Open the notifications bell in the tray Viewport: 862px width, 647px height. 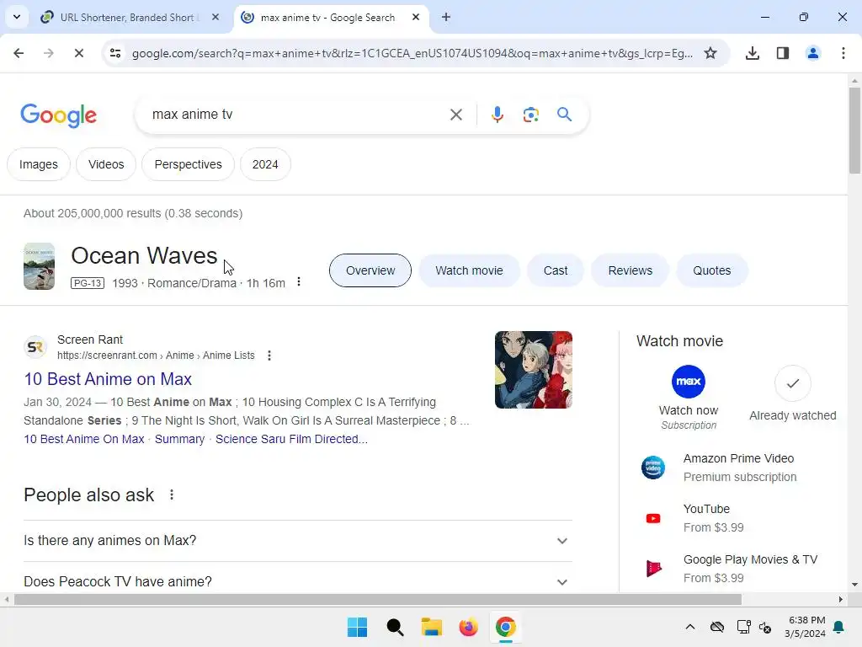(x=839, y=627)
